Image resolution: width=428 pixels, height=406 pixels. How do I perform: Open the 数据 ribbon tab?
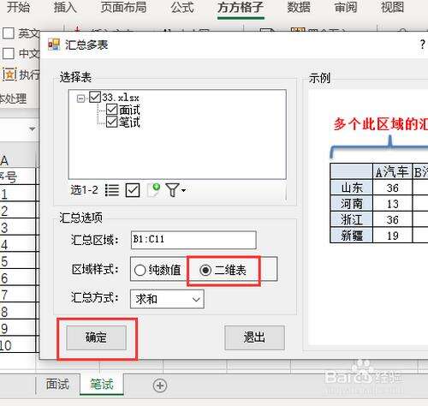click(x=299, y=7)
